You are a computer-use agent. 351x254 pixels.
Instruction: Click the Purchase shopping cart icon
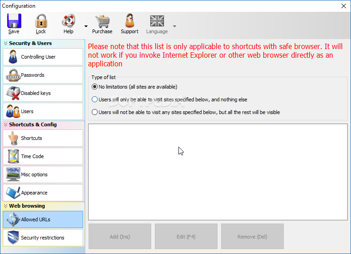[x=102, y=21]
